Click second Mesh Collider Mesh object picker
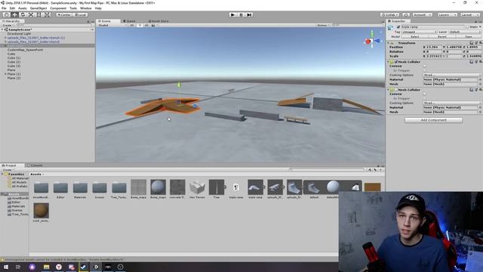 coord(480,112)
